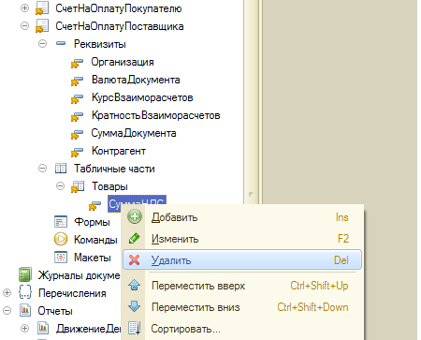421x340 pixels.
Task: Click the Формы icon
Action: [61, 222]
